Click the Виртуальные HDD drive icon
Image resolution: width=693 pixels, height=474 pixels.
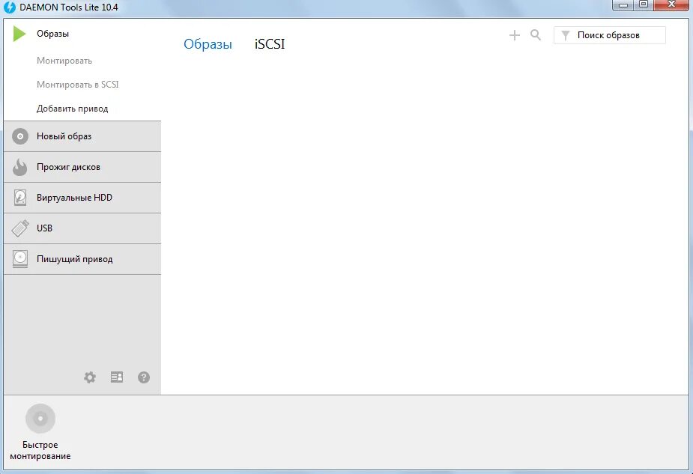pyautogui.click(x=20, y=198)
